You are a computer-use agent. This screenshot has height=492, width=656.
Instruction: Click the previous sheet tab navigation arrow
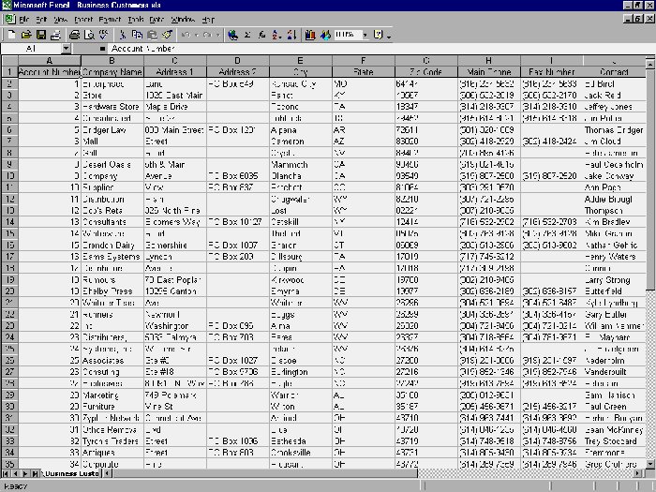(16, 473)
